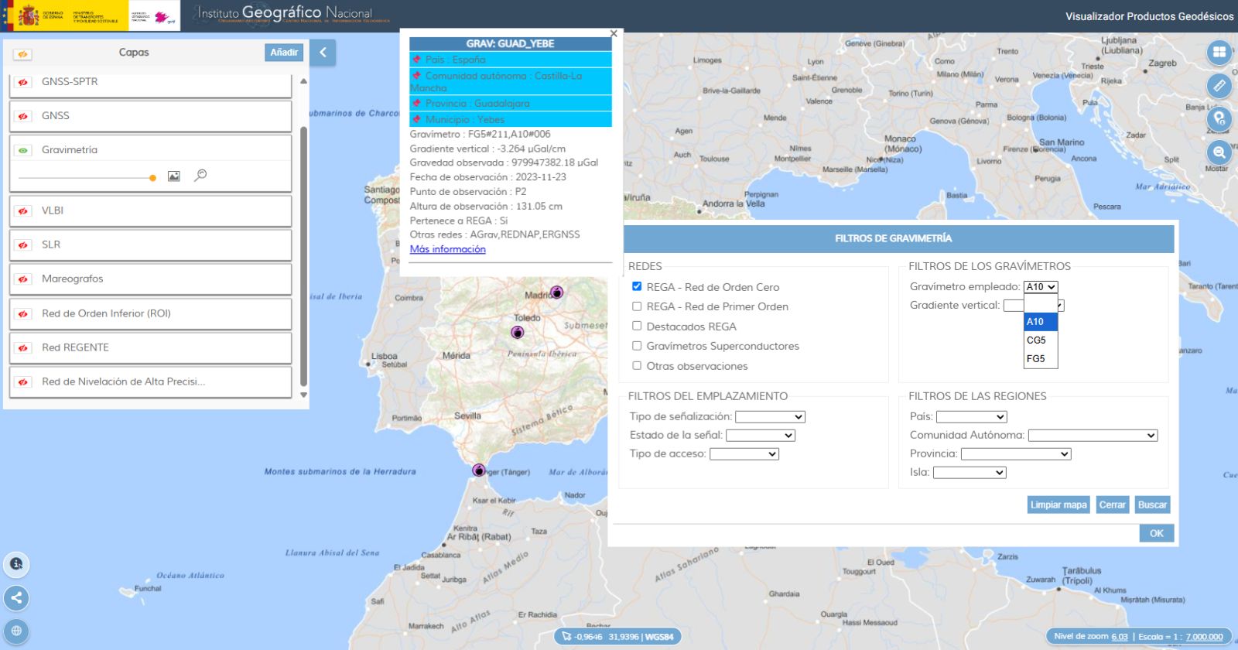The height and width of the screenshot is (650, 1238).
Task: Open Gravimetría layer filter magnifier
Action: pos(200,176)
